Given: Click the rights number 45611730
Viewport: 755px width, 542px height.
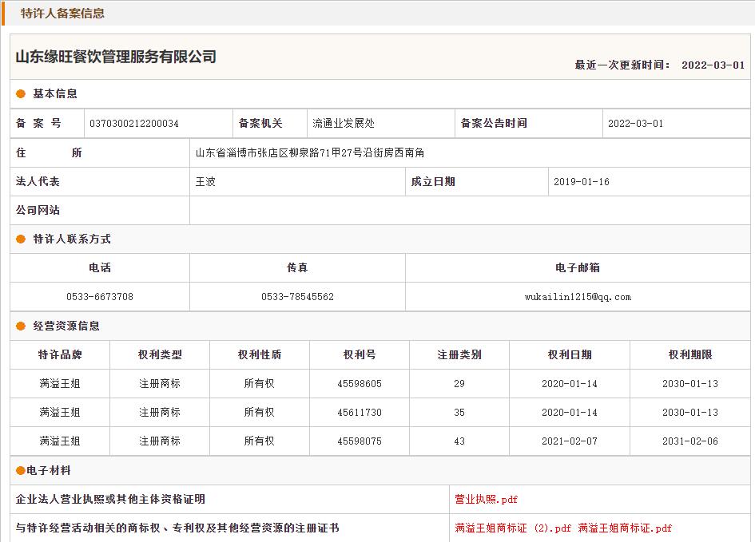Looking at the screenshot, I should (x=360, y=413).
